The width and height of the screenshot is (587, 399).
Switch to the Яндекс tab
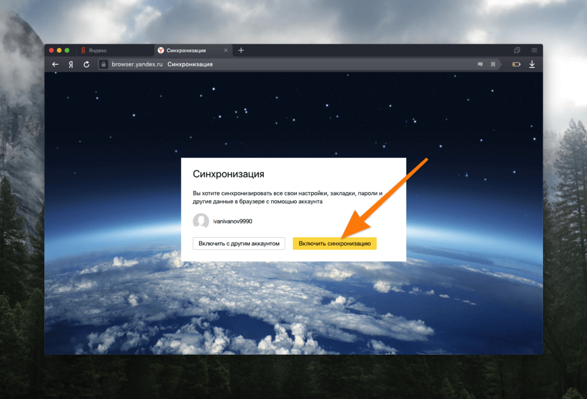[x=115, y=50]
